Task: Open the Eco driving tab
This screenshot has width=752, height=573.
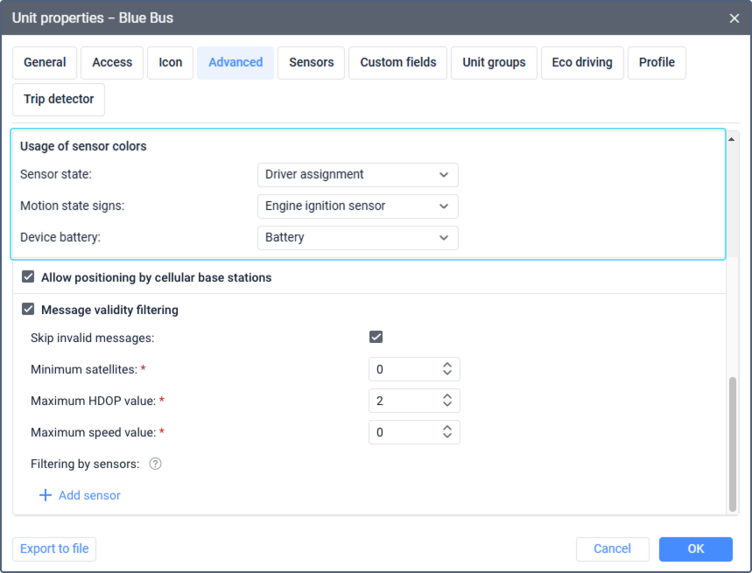Action: coord(581,63)
